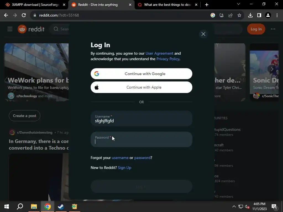Recover forgotten username link
The image size is (283, 212).
[120, 158]
